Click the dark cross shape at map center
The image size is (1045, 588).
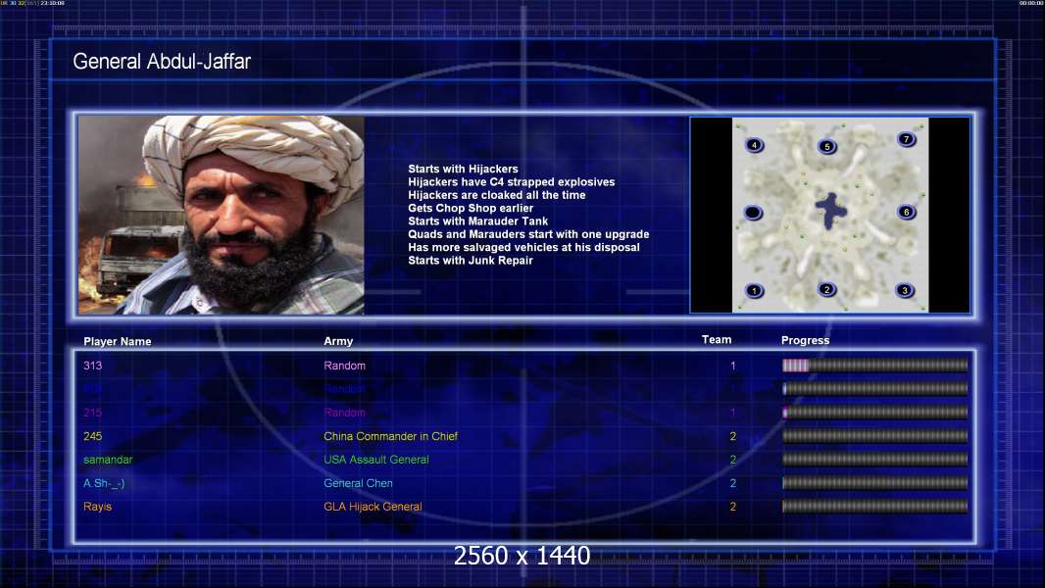coord(831,211)
